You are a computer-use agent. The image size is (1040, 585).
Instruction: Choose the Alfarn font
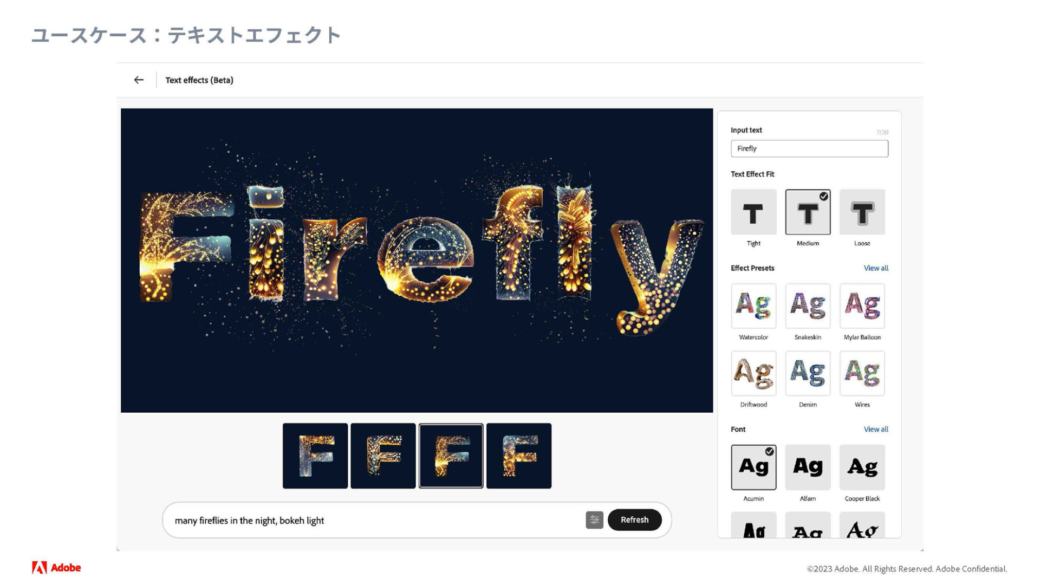[x=808, y=467]
